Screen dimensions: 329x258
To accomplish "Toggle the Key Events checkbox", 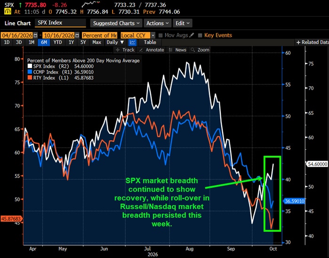I will (x=200, y=35).
